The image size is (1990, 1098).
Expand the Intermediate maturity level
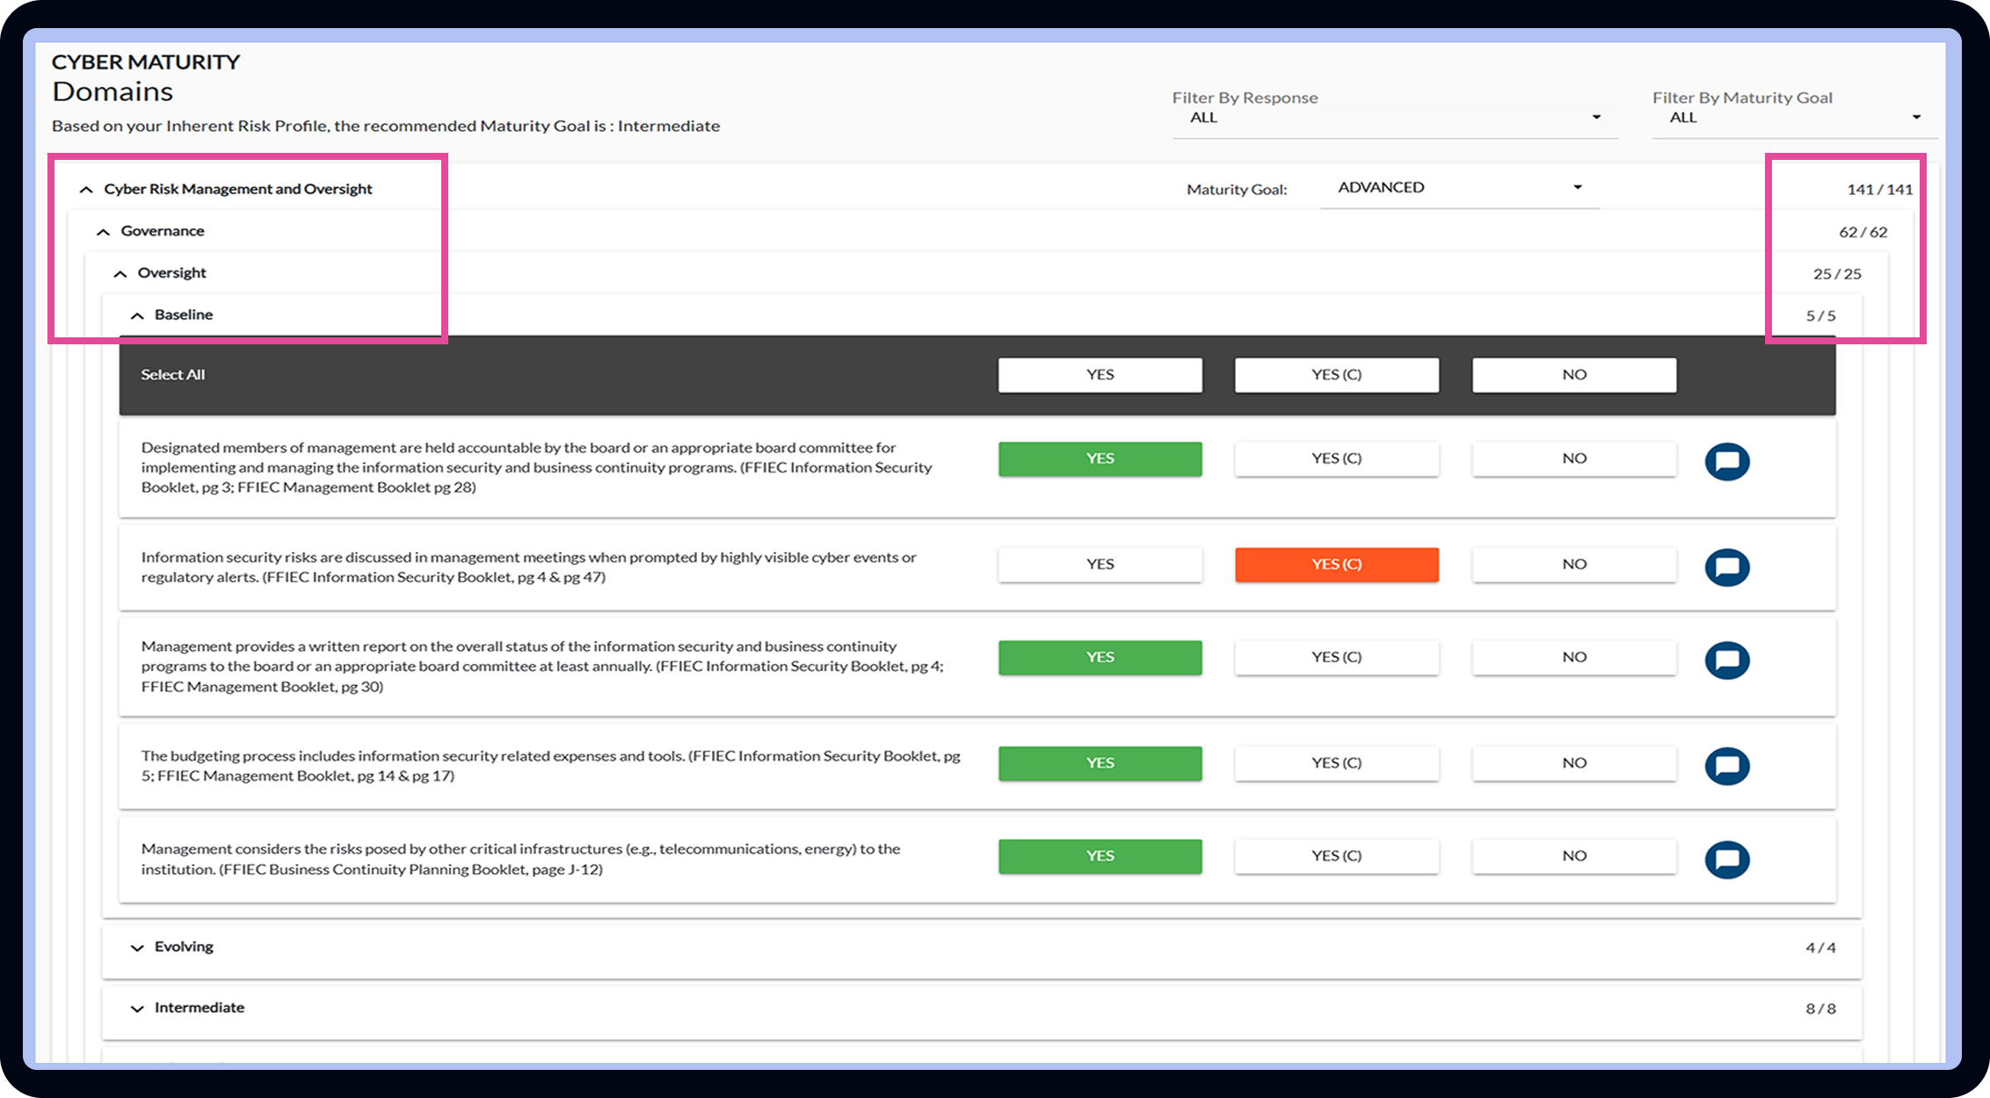coord(137,1008)
